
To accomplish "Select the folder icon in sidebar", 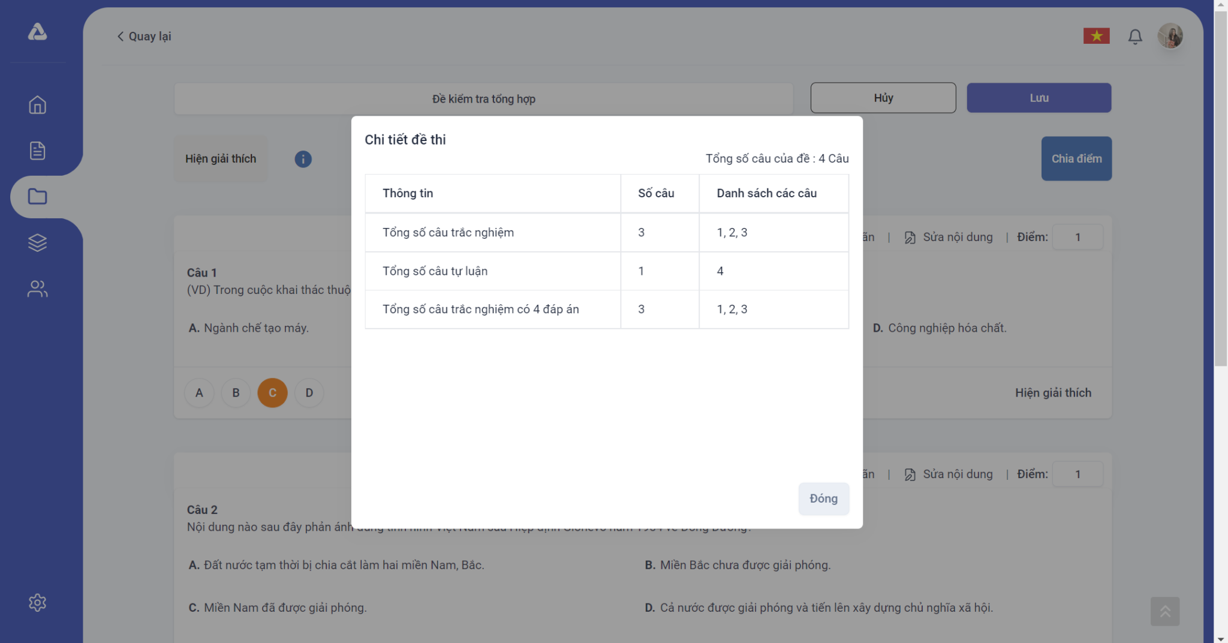I will [x=37, y=197].
